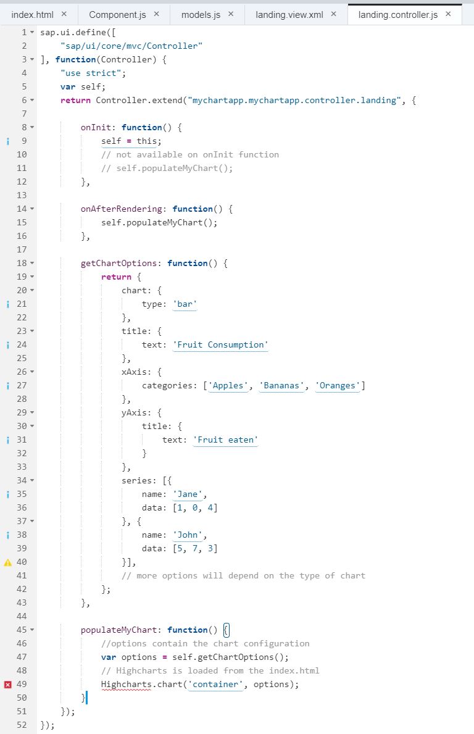This screenshot has height=734, width=474.
Task: Close the models.js tab
Action: click(231, 14)
